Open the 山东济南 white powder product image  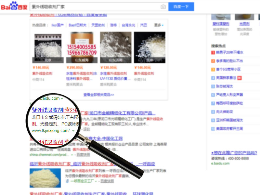pyautogui.click(x=116, y=47)
